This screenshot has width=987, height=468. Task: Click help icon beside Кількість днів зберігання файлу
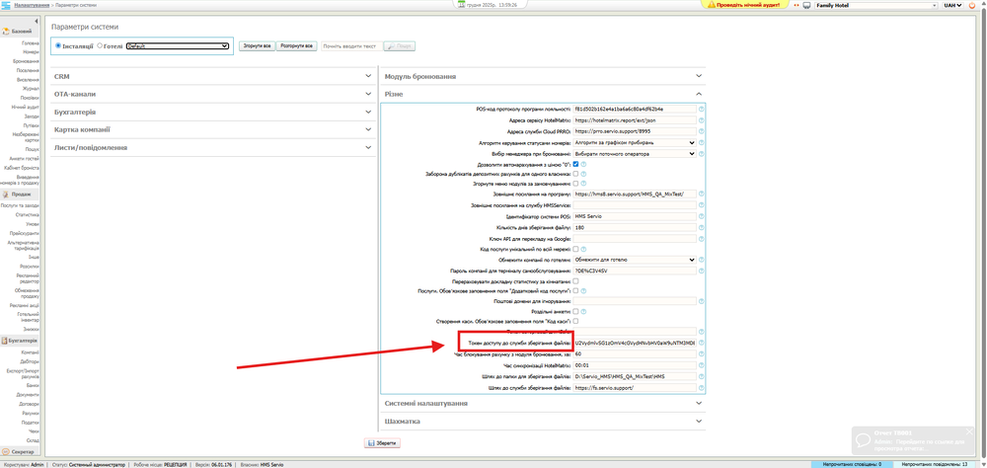coord(702,227)
